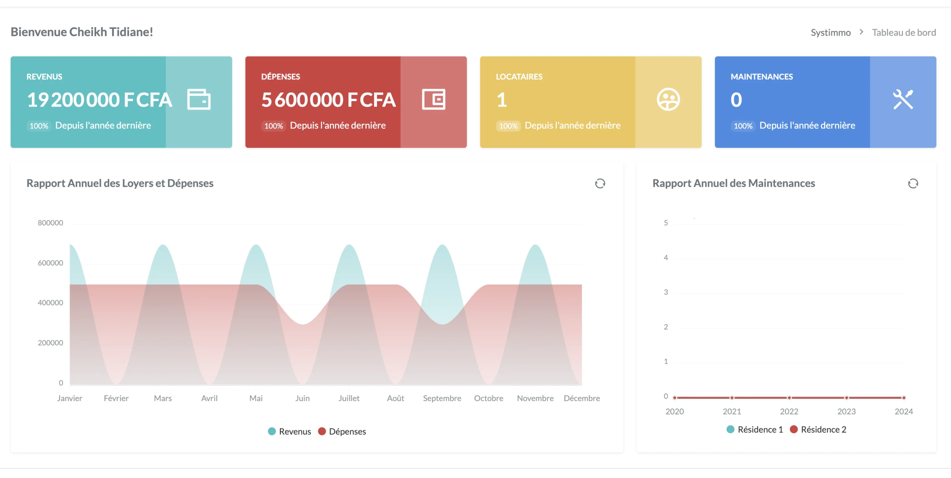Toggle the Dépenses legend series

[x=342, y=431]
